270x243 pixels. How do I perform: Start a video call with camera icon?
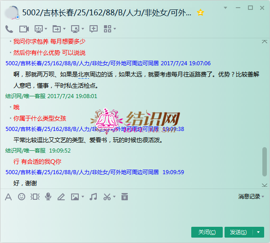(x=24, y=29)
